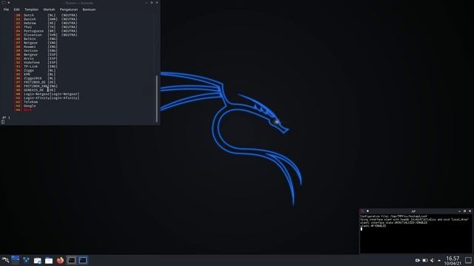The width and height of the screenshot is (474, 266).
Task: Launch Firefox from the taskbar
Action: click(60, 260)
